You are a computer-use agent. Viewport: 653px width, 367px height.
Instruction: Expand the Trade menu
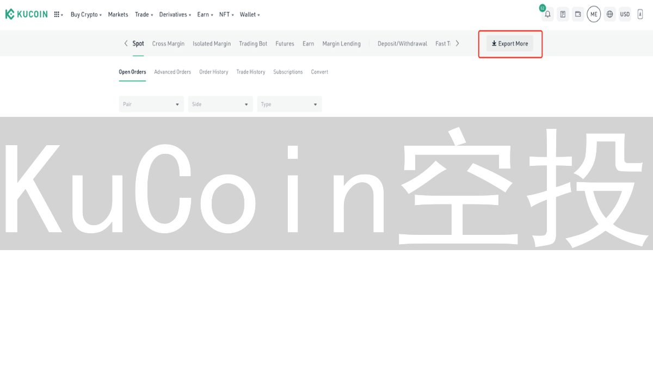point(144,15)
